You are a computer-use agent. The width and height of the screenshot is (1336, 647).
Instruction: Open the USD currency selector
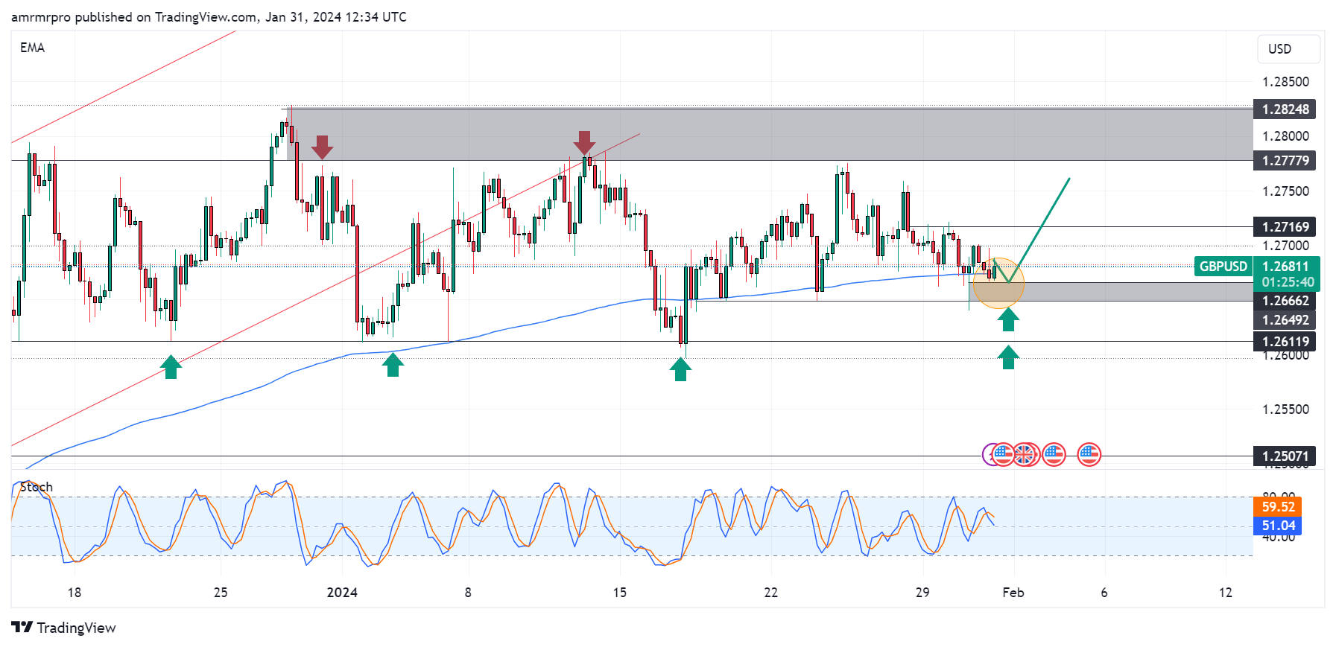1288,49
